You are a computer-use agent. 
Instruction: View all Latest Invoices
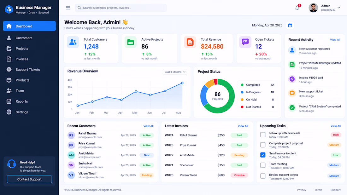[x=243, y=126]
